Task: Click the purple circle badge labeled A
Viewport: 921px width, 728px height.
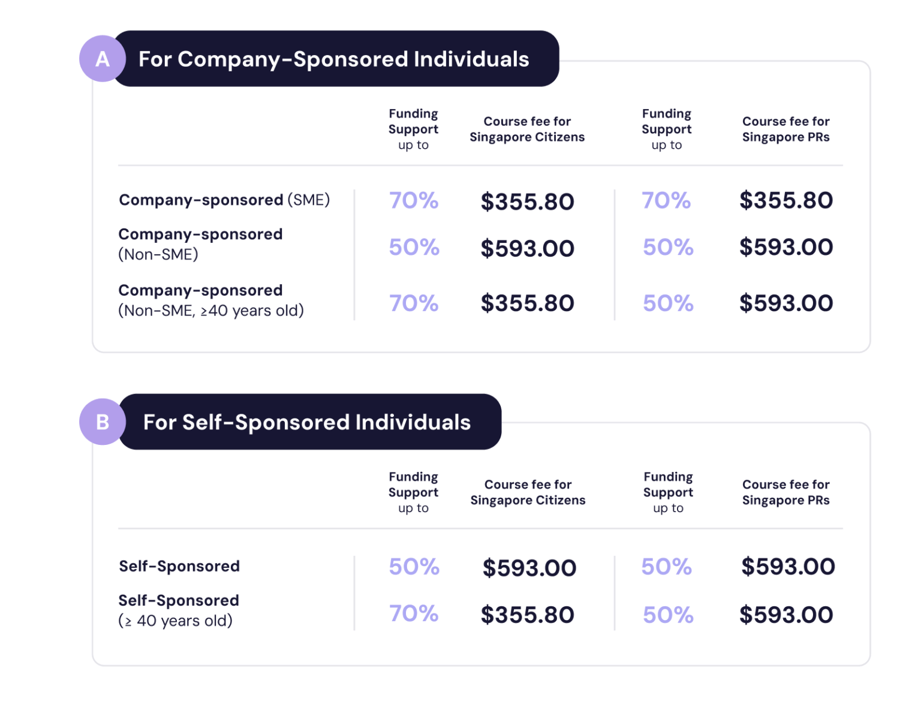Action: tap(103, 59)
